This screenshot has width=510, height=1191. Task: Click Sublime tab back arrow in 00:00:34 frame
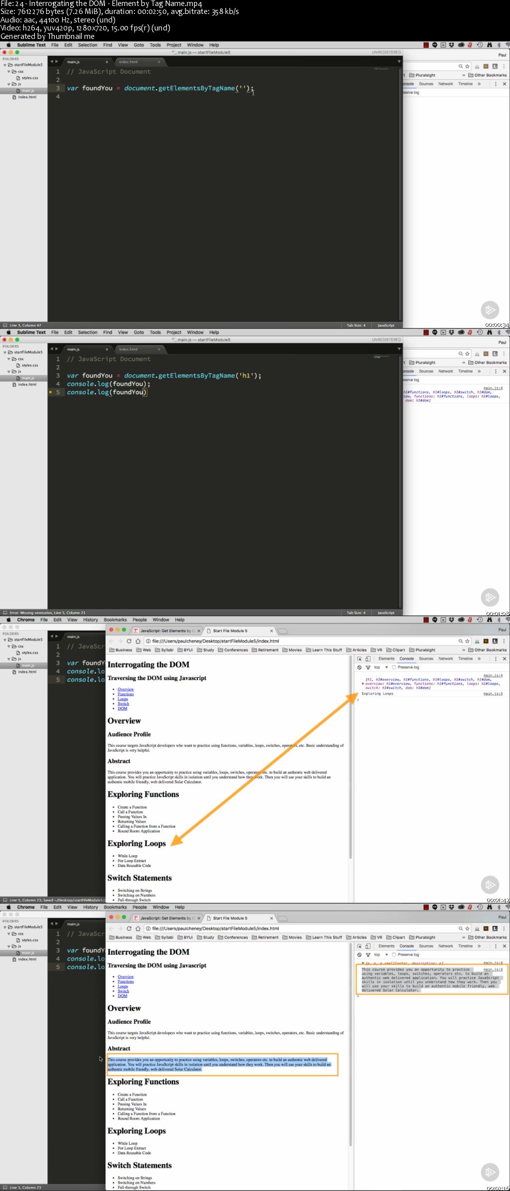52,62
